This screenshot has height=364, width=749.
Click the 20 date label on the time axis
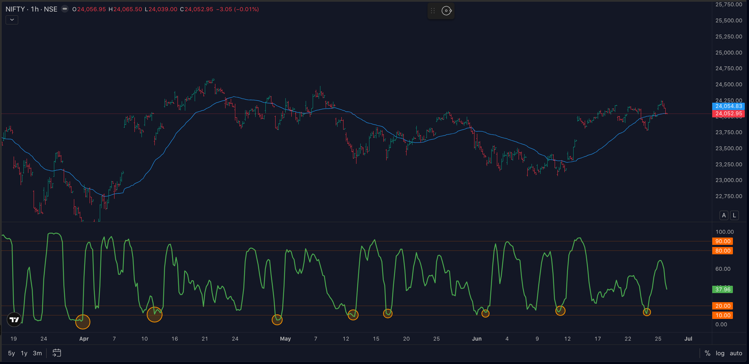406,339
